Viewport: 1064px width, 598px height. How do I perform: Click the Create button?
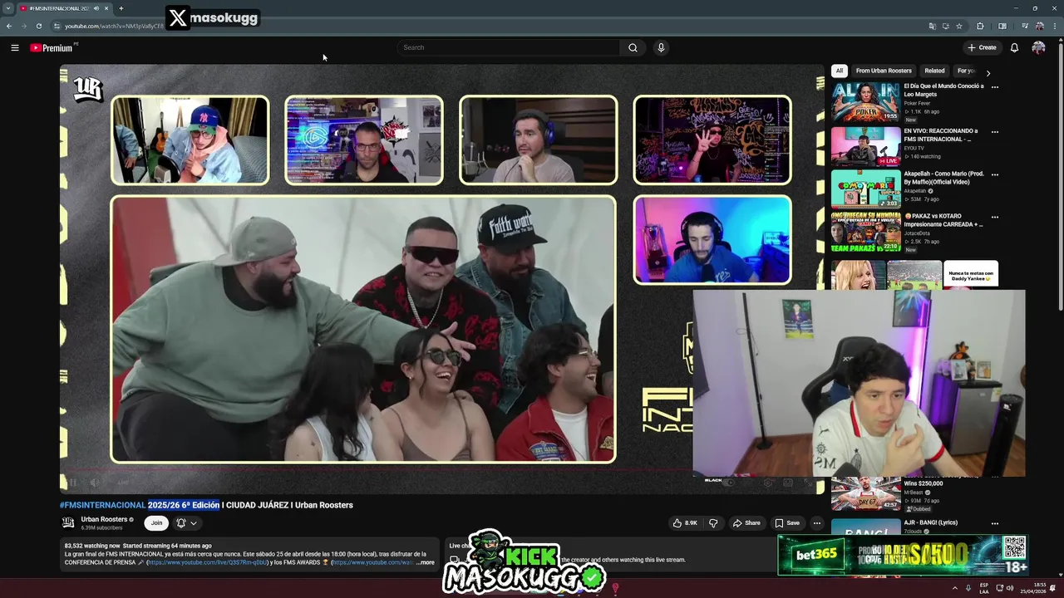coord(982,47)
